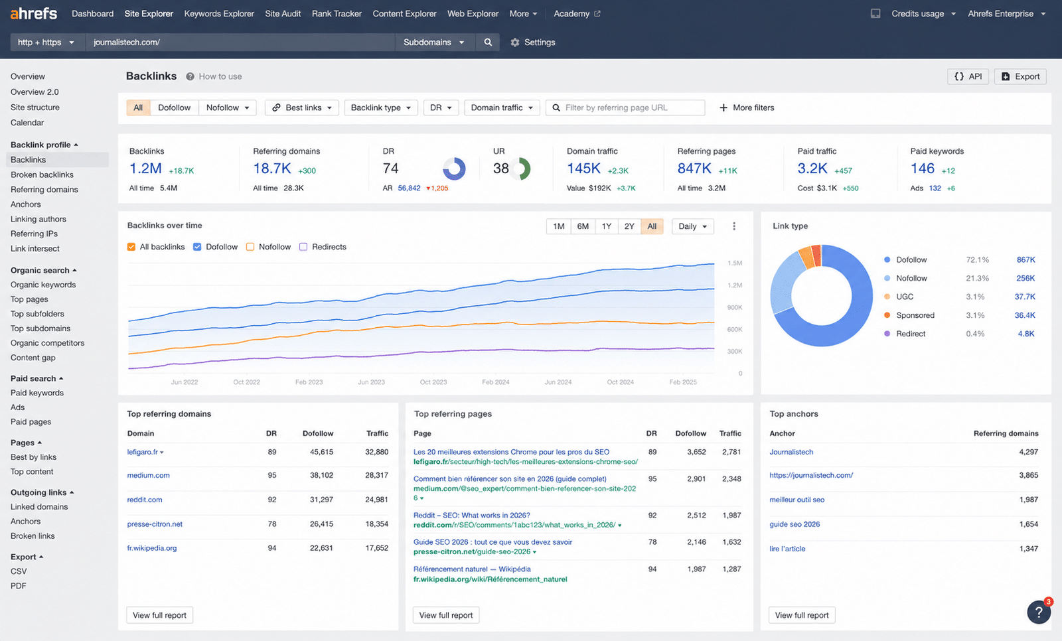Open the lefigaro.fr domain link

(x=143, y=452)
